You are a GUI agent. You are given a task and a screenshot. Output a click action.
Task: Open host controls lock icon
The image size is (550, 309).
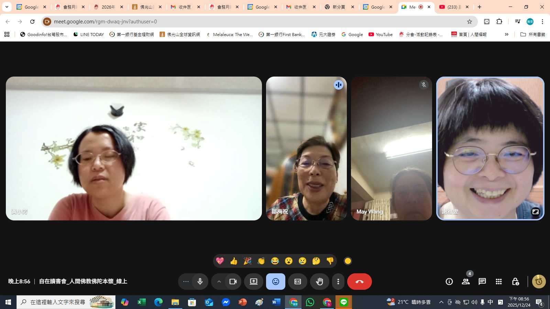tap(515, 282)
